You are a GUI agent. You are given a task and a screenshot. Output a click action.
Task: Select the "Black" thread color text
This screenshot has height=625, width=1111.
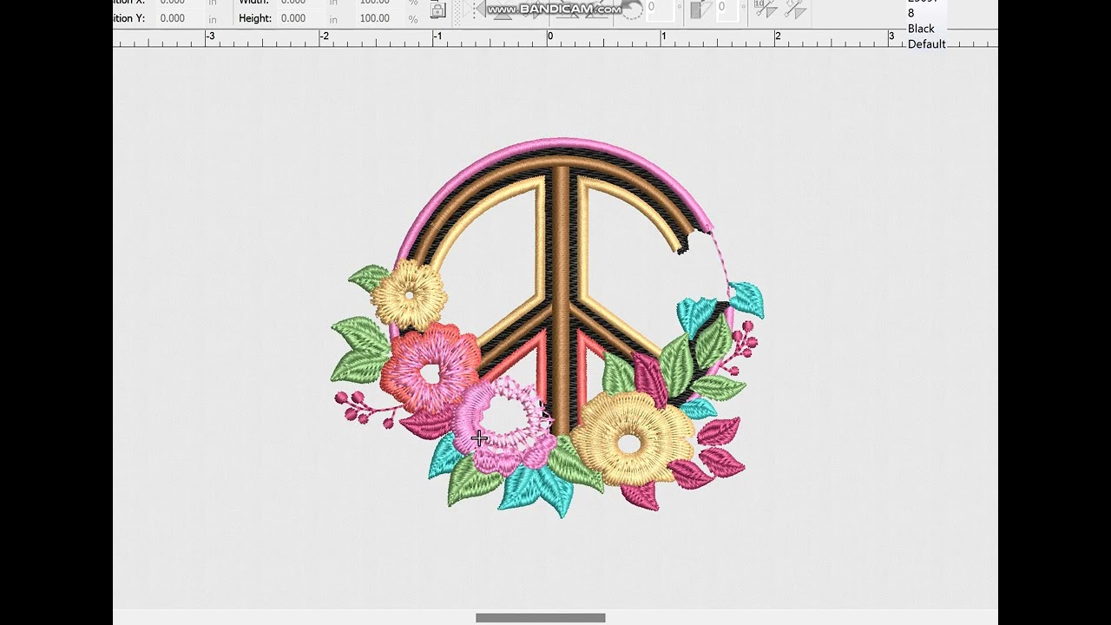tap(921, 29)
